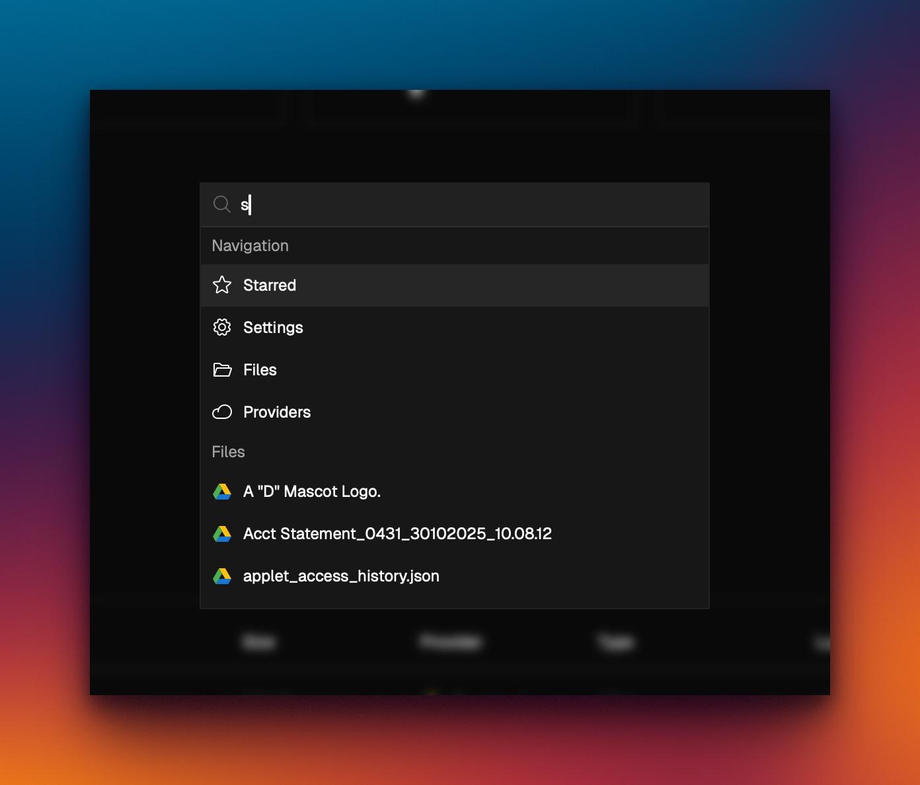Select the Starred navigation entry

(270, 285)
